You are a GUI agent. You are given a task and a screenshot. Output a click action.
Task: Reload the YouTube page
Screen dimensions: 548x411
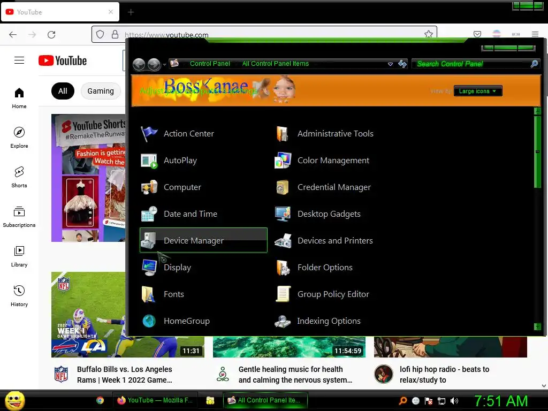pos(51,35)
